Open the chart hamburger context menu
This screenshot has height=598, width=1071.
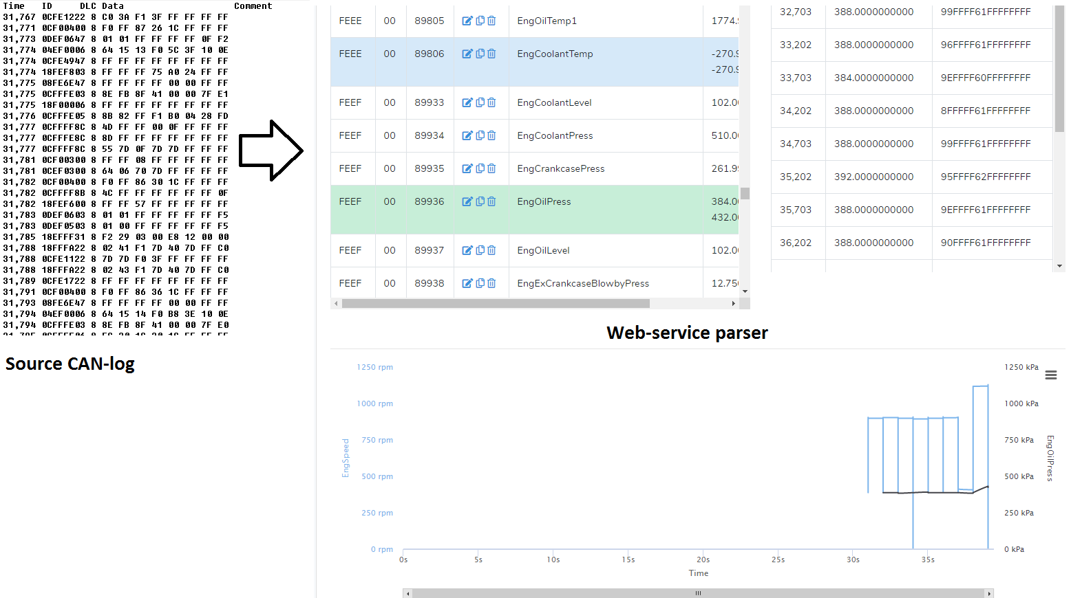[x=1050, y=375]
